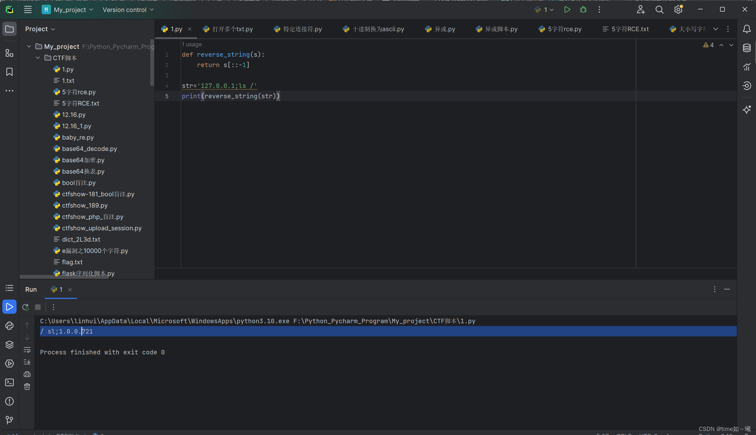Stop the running process square button
The width and height of the screenshot is (756, 435).
[38, 307]
